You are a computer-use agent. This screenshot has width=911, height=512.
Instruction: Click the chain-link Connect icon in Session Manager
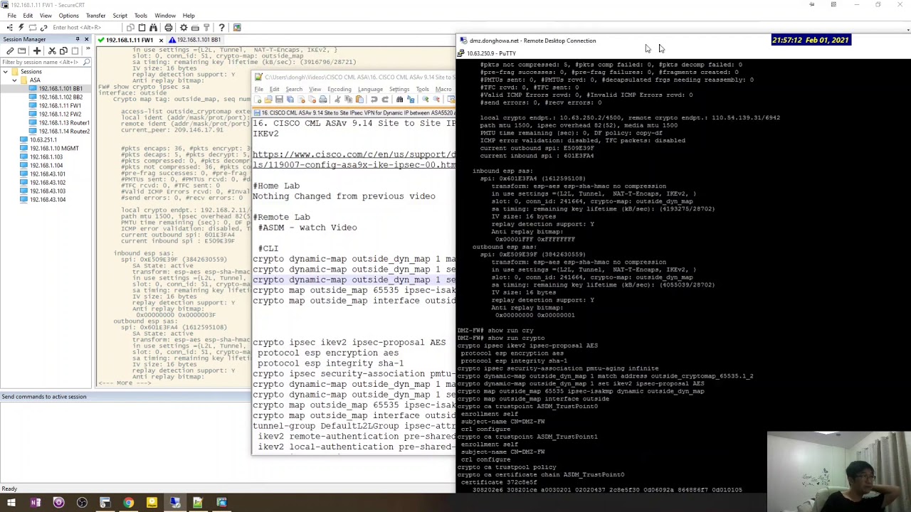10,51
